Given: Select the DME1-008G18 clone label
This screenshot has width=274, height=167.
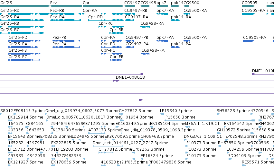Looking at the screenshot, I should [x=130, y=77].
